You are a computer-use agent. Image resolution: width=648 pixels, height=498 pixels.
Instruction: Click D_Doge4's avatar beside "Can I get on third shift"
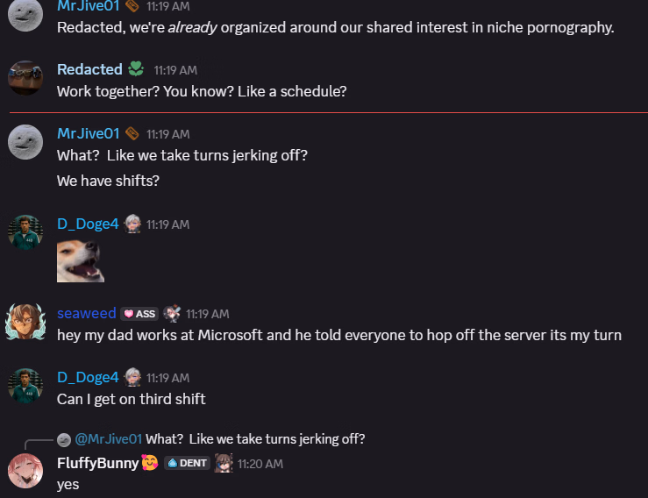point(25,387)
